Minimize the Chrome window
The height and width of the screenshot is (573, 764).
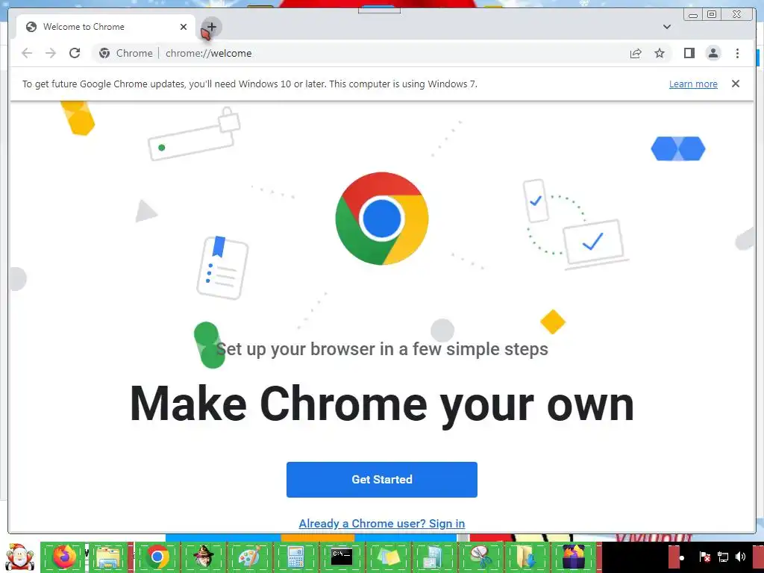click(x=693, y=15)
